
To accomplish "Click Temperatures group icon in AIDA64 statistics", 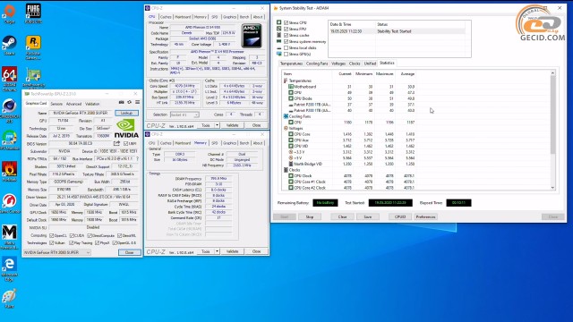I will tap(286, 80).
